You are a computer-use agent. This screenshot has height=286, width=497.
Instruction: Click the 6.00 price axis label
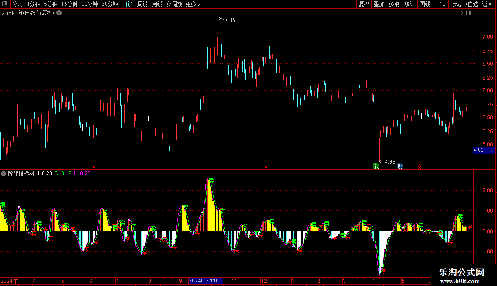487,90
